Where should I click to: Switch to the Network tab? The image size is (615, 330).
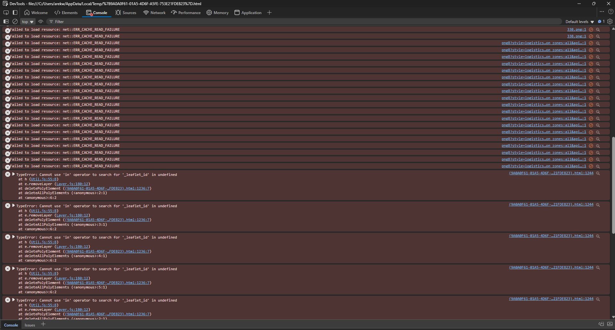click(x=154, y=13)
